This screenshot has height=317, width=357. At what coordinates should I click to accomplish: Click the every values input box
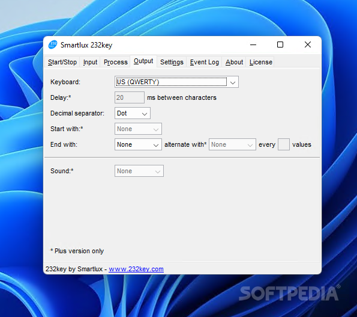coord(284,144)
